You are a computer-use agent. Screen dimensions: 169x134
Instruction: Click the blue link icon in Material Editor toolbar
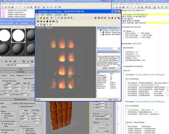15,61
